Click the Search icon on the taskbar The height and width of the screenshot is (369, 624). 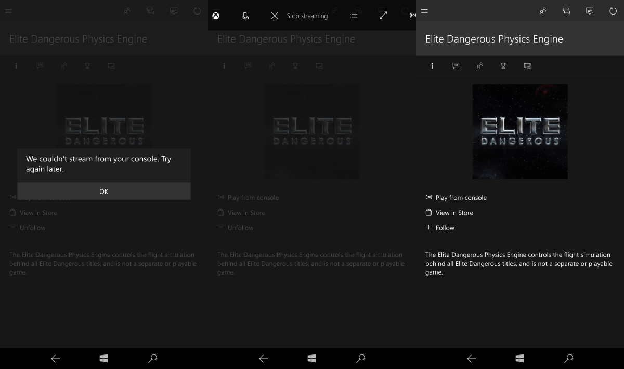568,358
